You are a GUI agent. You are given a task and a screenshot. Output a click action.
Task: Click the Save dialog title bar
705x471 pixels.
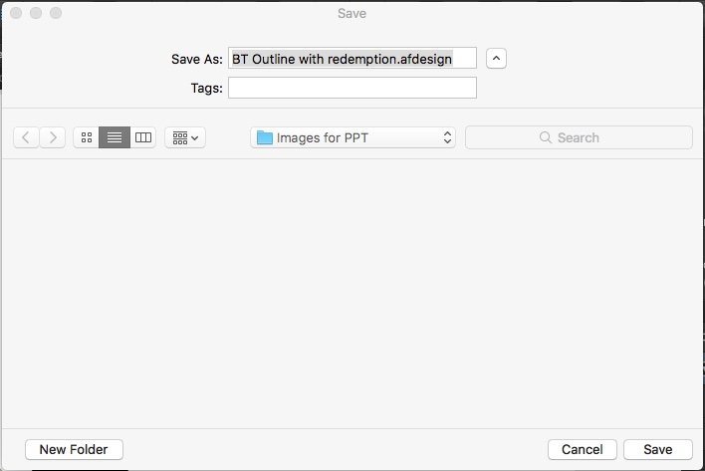point(352,13)
